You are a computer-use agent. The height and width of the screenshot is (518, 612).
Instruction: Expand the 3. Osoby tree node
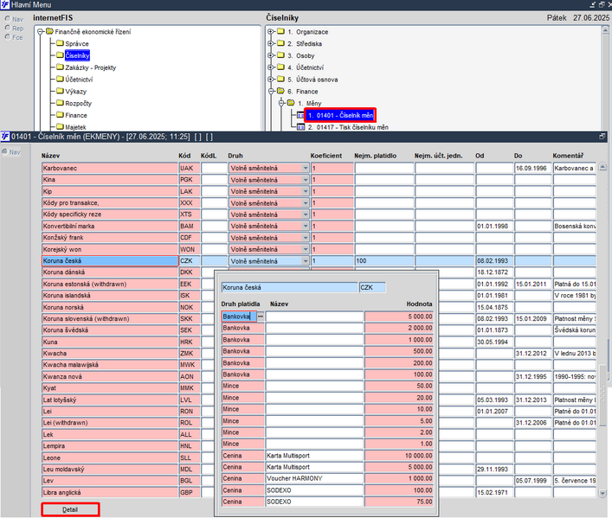click(x=271, y=55)
